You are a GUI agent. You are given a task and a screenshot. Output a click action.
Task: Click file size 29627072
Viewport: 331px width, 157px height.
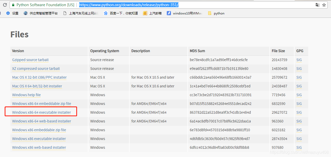click(280, 112)
